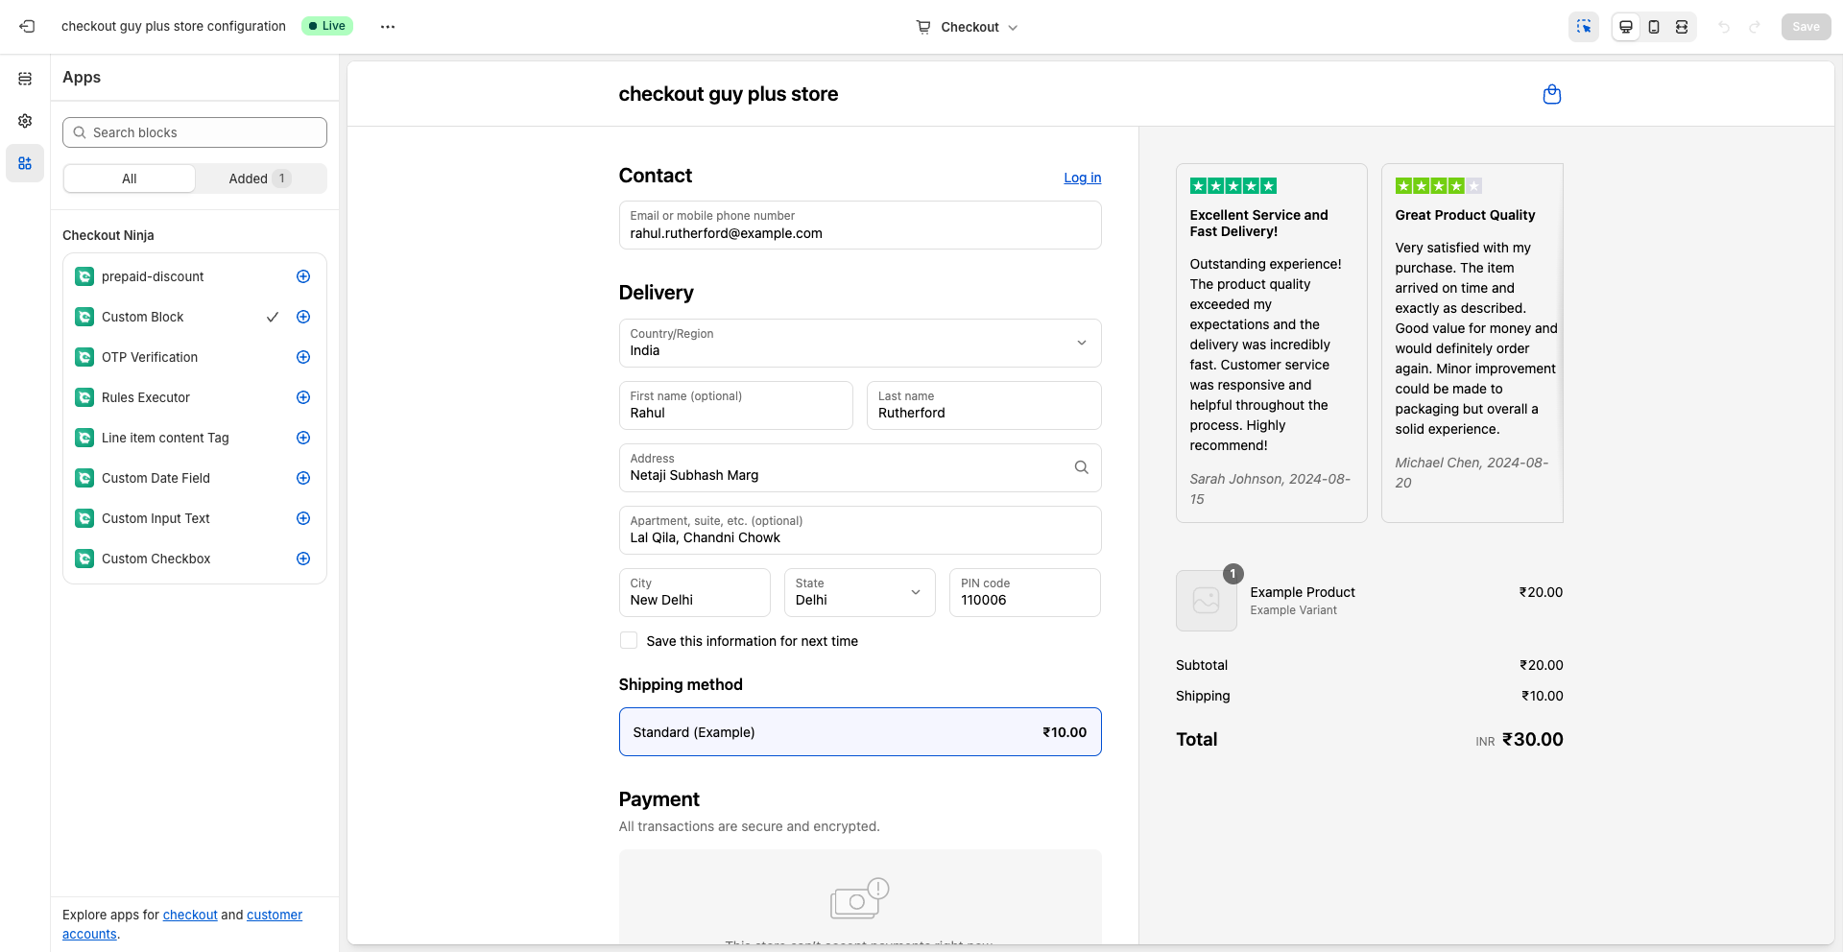Switch preview to mobile view
The width and height of the screenshot is (1843, 952).
tap(1653, 27)
